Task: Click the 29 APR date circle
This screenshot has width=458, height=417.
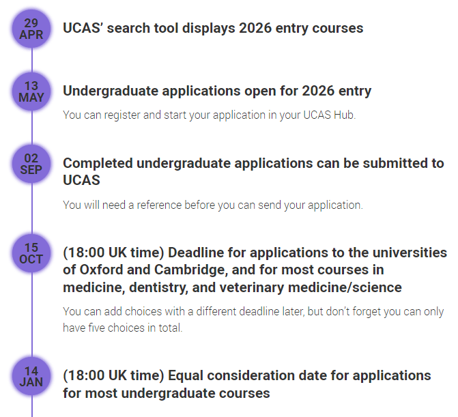Action: click(x=31, y=29)
